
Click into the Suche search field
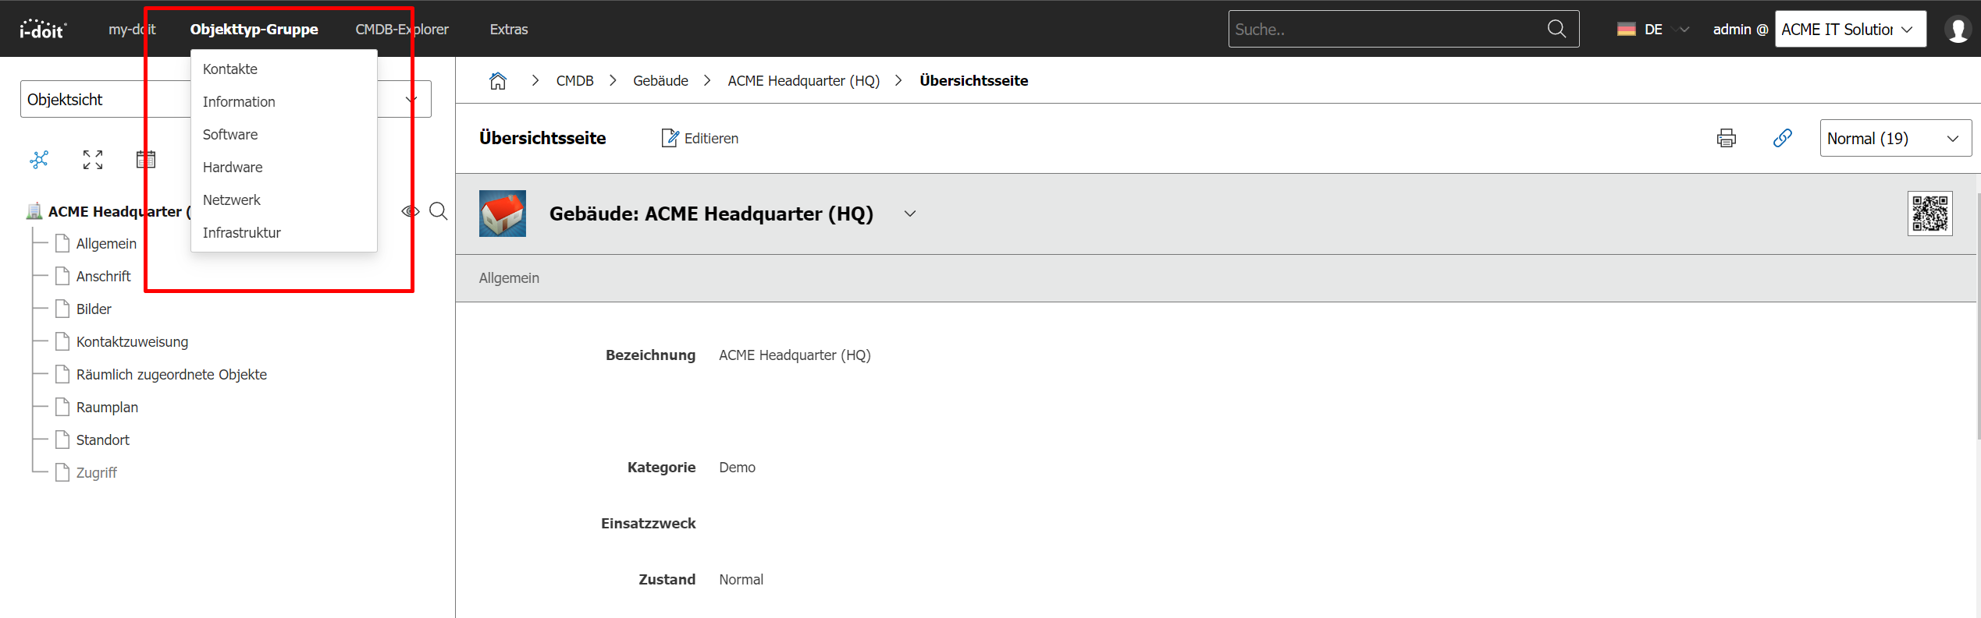[x=1385, y=30]
